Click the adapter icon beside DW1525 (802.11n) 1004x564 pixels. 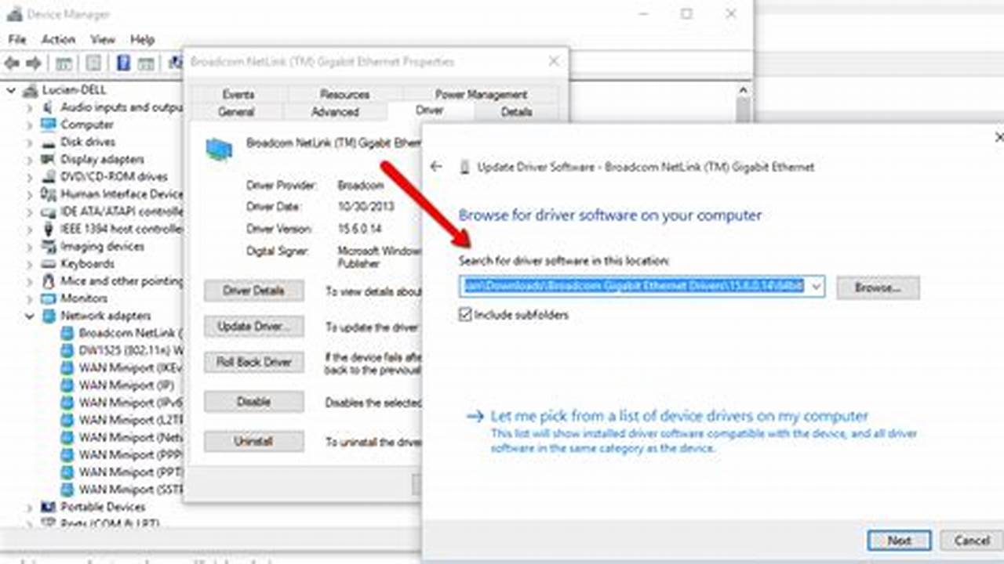pos(67,350)
